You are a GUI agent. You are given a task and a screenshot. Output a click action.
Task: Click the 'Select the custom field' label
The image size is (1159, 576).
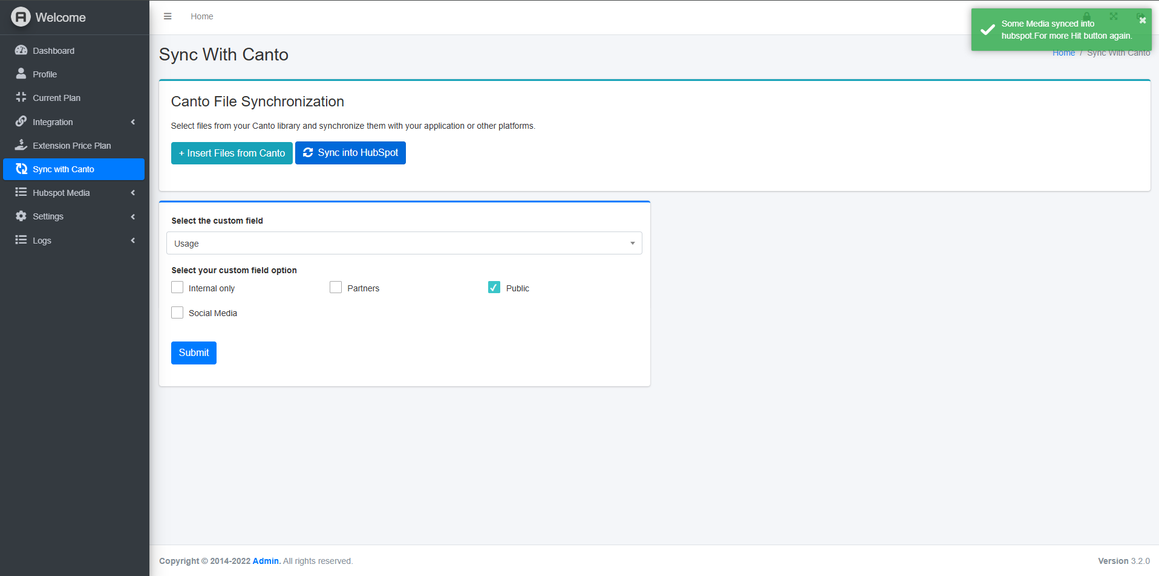coord(217,221)
